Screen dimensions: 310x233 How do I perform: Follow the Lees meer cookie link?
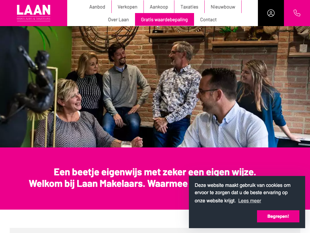click(x=249, y=201)
